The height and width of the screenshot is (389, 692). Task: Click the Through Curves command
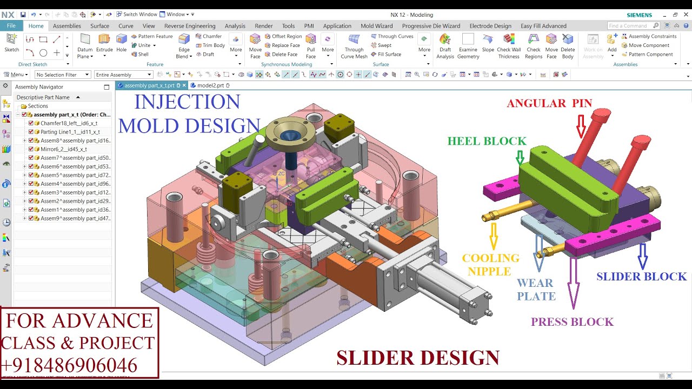click(392, 36)
